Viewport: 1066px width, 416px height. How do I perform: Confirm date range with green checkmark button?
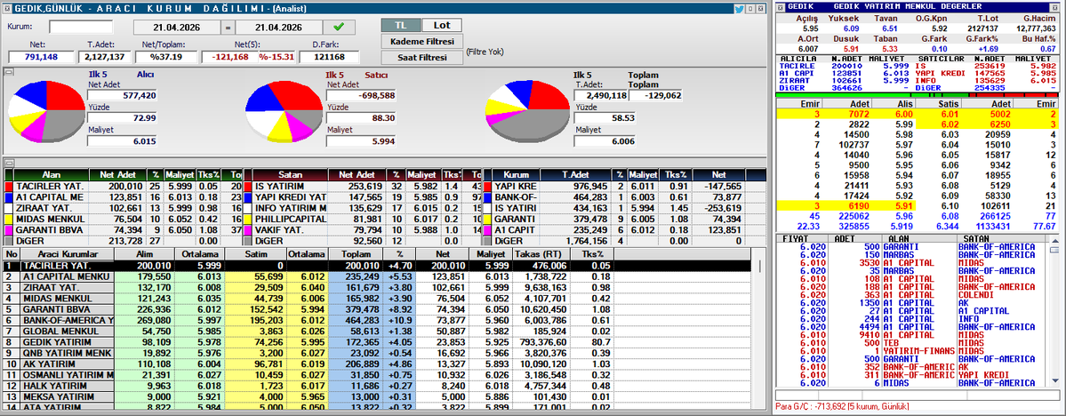tap(339, 28)
